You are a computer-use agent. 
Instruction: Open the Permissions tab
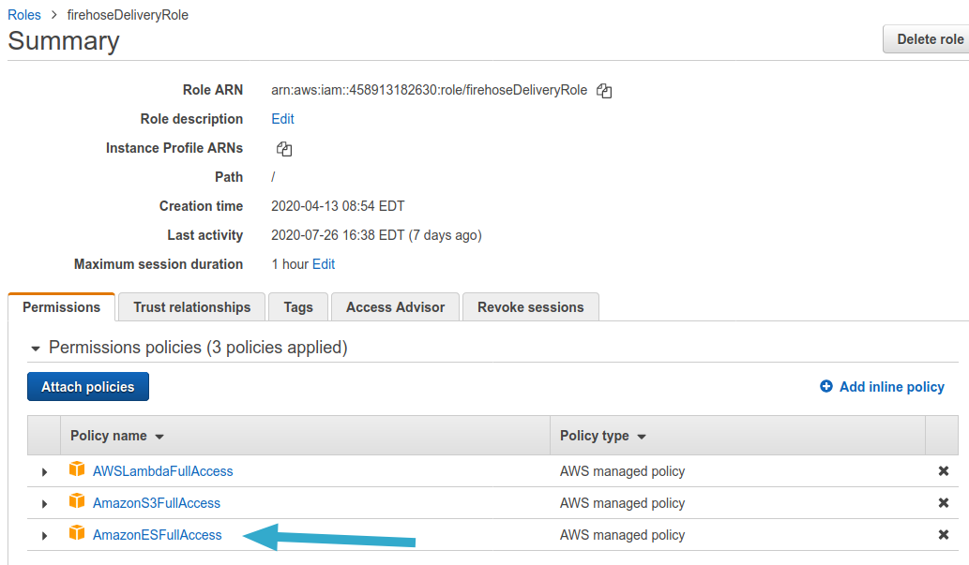pyautogui.click(x=61, y=307)
